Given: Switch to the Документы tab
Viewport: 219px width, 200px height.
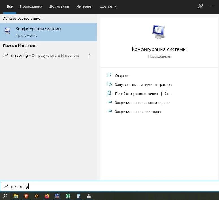Looking at the screenshot, I should click(x=59, y=6).
